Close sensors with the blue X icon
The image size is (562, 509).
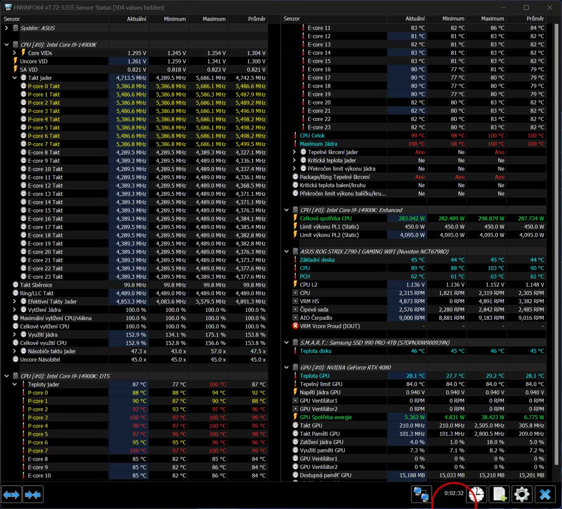(x=545, y=495)
